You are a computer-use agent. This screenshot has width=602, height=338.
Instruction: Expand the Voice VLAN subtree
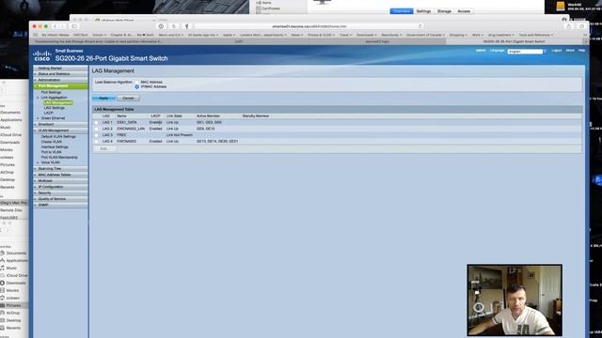pos(38,162)
